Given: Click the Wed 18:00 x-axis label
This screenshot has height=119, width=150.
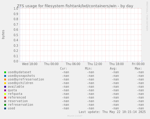Looking at the screenshot, I should coord(30,64).
